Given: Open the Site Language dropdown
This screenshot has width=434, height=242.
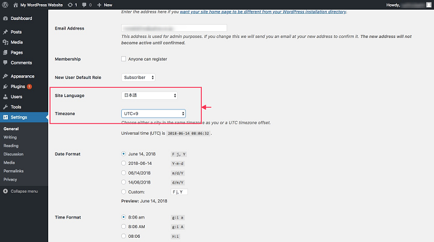Looking at the screenshot, I should pos(149,96).
